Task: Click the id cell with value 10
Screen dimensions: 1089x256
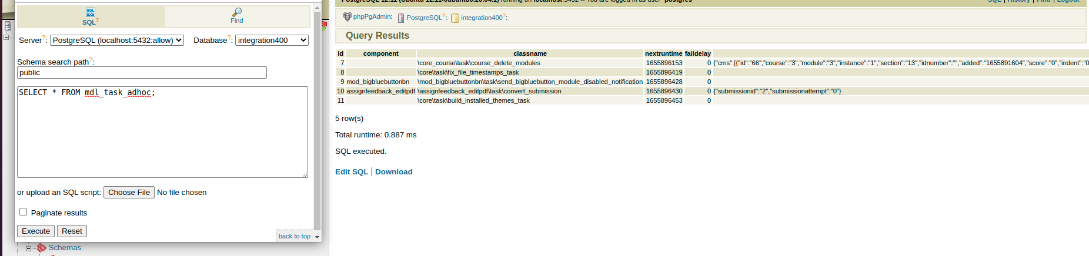Action: tap(340, 91)
